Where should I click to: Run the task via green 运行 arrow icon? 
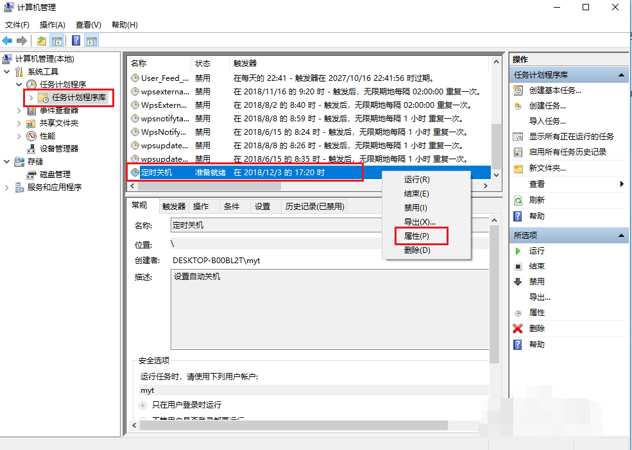(x=517, y=252)
